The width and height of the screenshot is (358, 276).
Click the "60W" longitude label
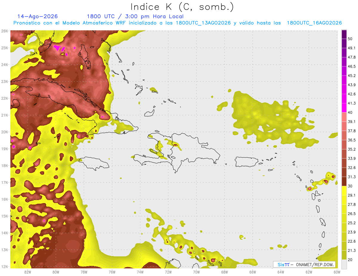(x=337, y=272)
